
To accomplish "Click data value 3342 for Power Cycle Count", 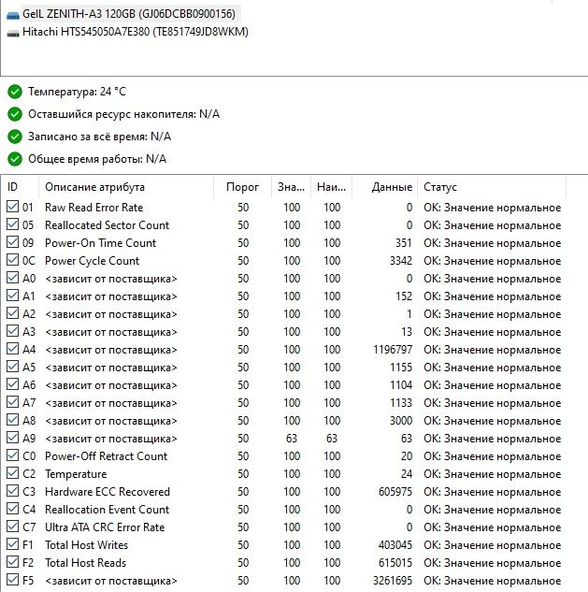I will [401, 261].
